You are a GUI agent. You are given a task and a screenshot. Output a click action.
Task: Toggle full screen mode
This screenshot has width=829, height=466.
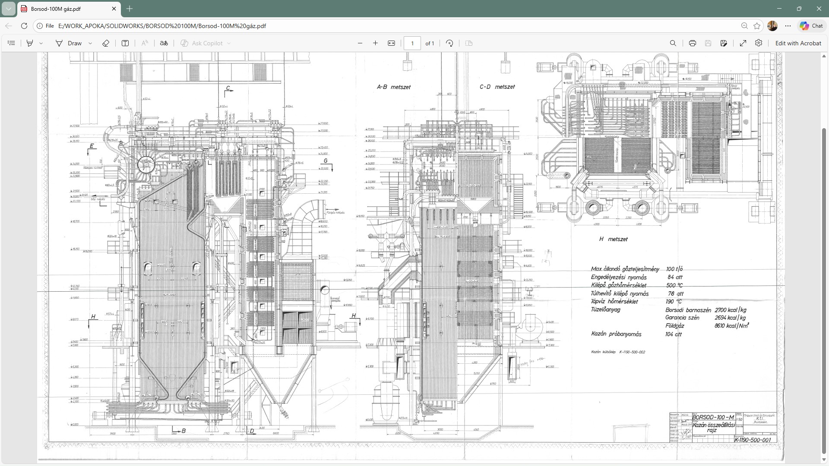click(x=743, y=43)
